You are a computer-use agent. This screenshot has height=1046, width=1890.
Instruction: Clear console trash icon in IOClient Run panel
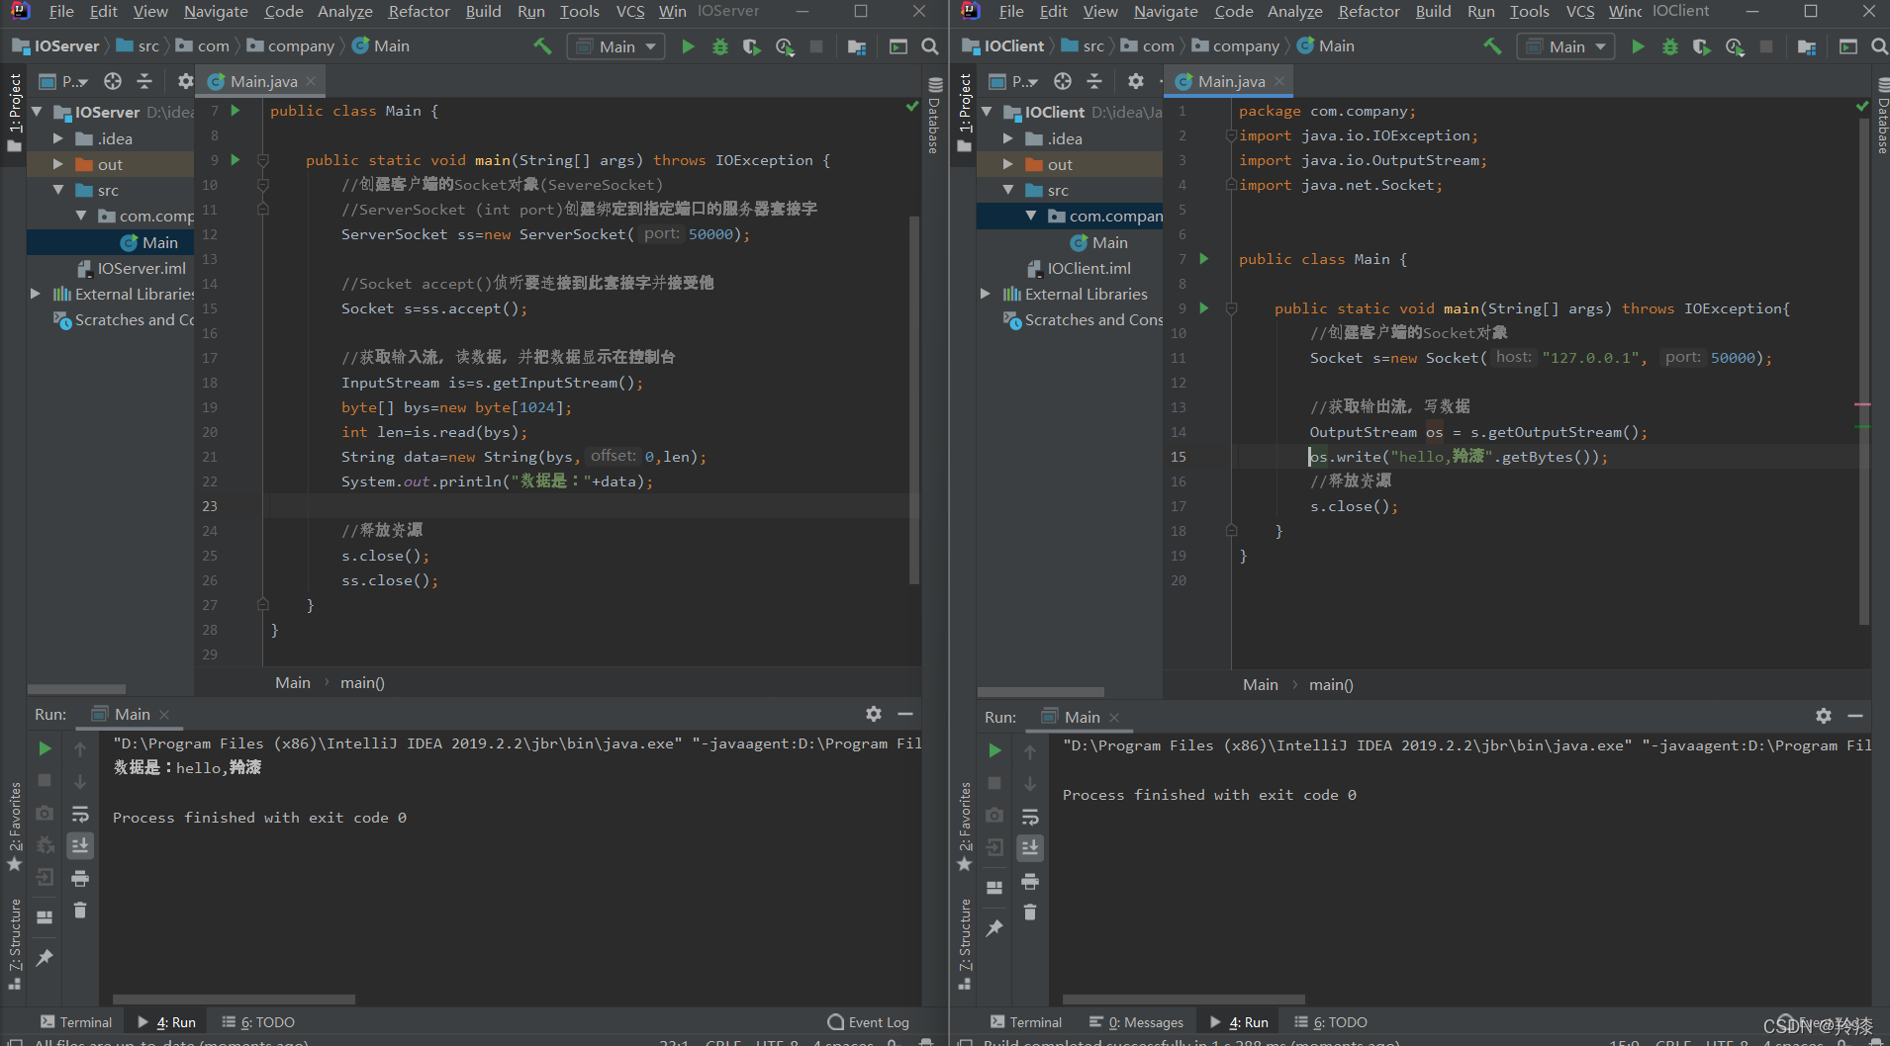click(x=1030, y=912)
